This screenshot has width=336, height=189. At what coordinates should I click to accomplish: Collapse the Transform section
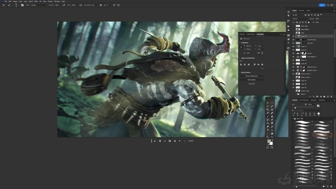pyautogui.click(x=240, y=43)
